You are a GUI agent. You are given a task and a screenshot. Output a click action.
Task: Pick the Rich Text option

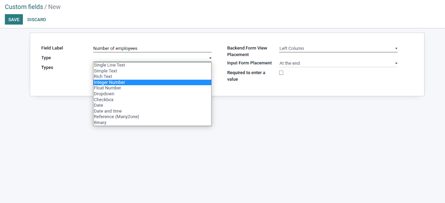point(103,76)
